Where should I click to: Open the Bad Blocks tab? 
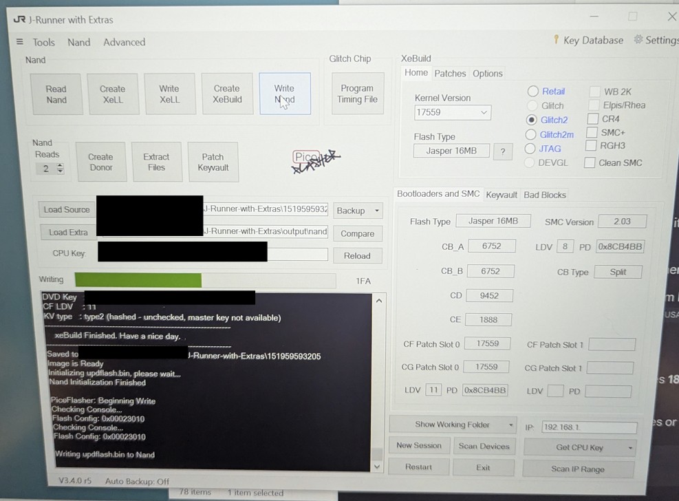(545, 195)
